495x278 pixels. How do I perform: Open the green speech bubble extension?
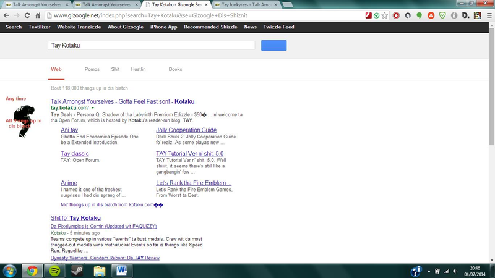(x=420, y=15)
